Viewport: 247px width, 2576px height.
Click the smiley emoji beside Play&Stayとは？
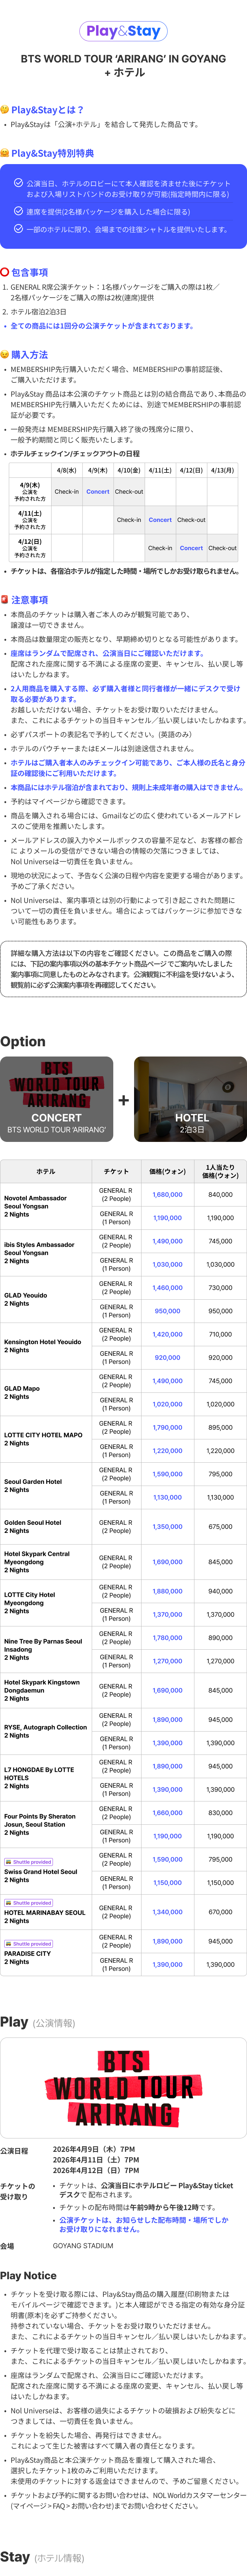click(5, 110)
